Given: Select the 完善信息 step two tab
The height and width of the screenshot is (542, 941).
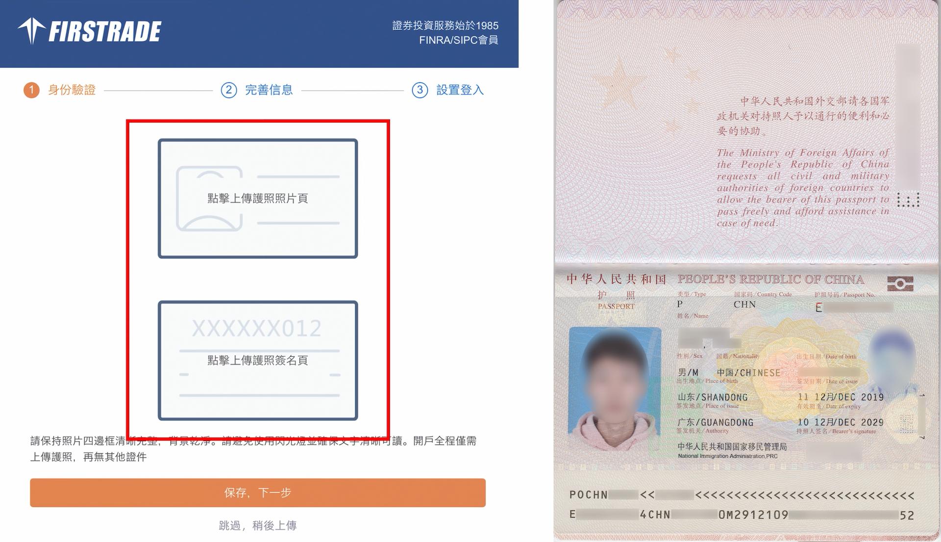Looking at the screenshot, I should pos(257,91).
